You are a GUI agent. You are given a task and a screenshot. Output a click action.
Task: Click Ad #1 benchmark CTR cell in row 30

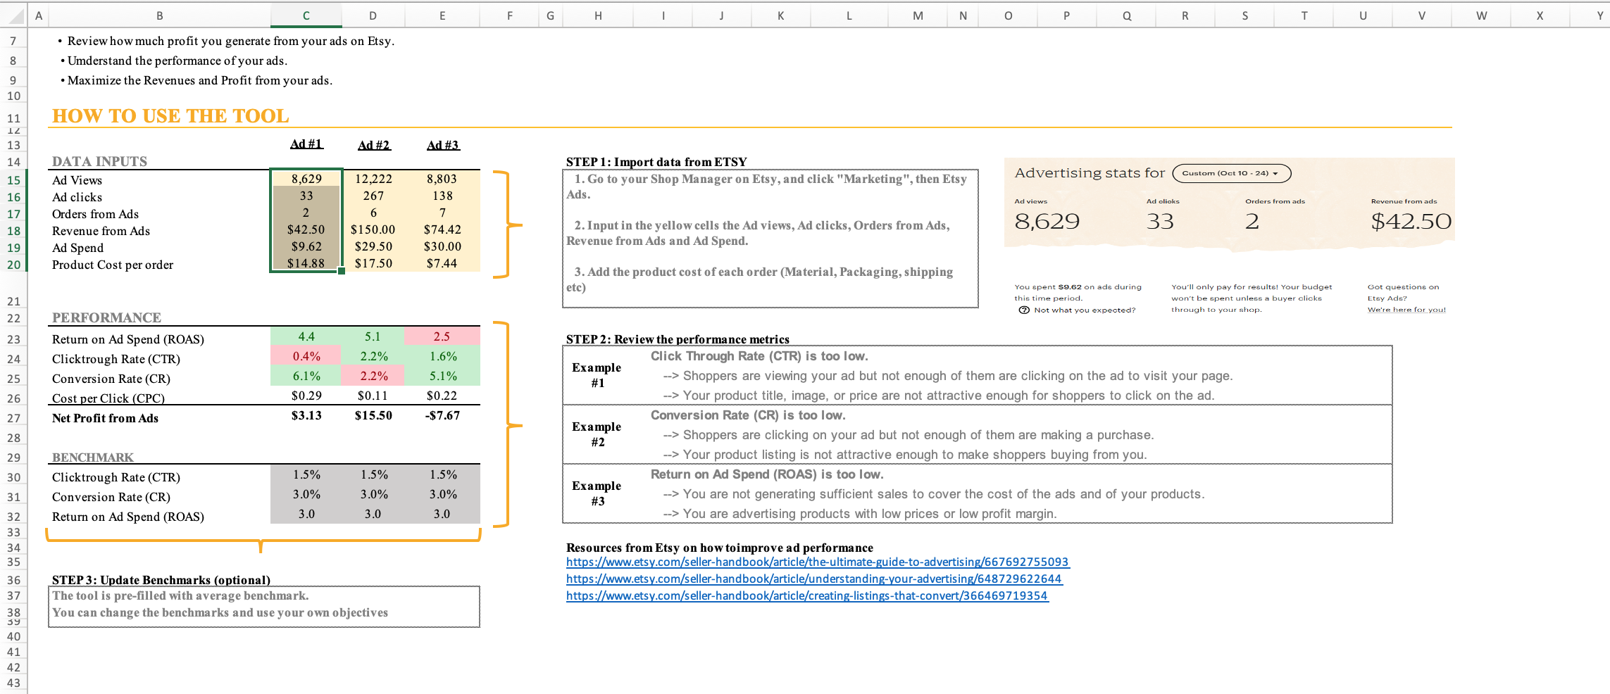click(306, 474)
